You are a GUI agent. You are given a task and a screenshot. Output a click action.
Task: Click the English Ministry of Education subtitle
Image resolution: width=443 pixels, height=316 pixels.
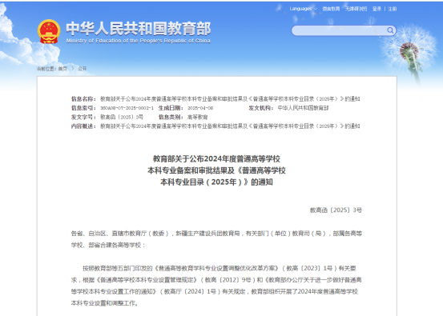[x=138, y=41]
